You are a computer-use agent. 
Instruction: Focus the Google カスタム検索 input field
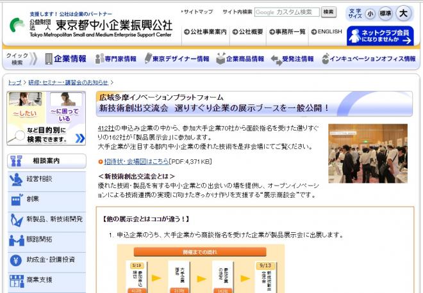tap(287, 12)
